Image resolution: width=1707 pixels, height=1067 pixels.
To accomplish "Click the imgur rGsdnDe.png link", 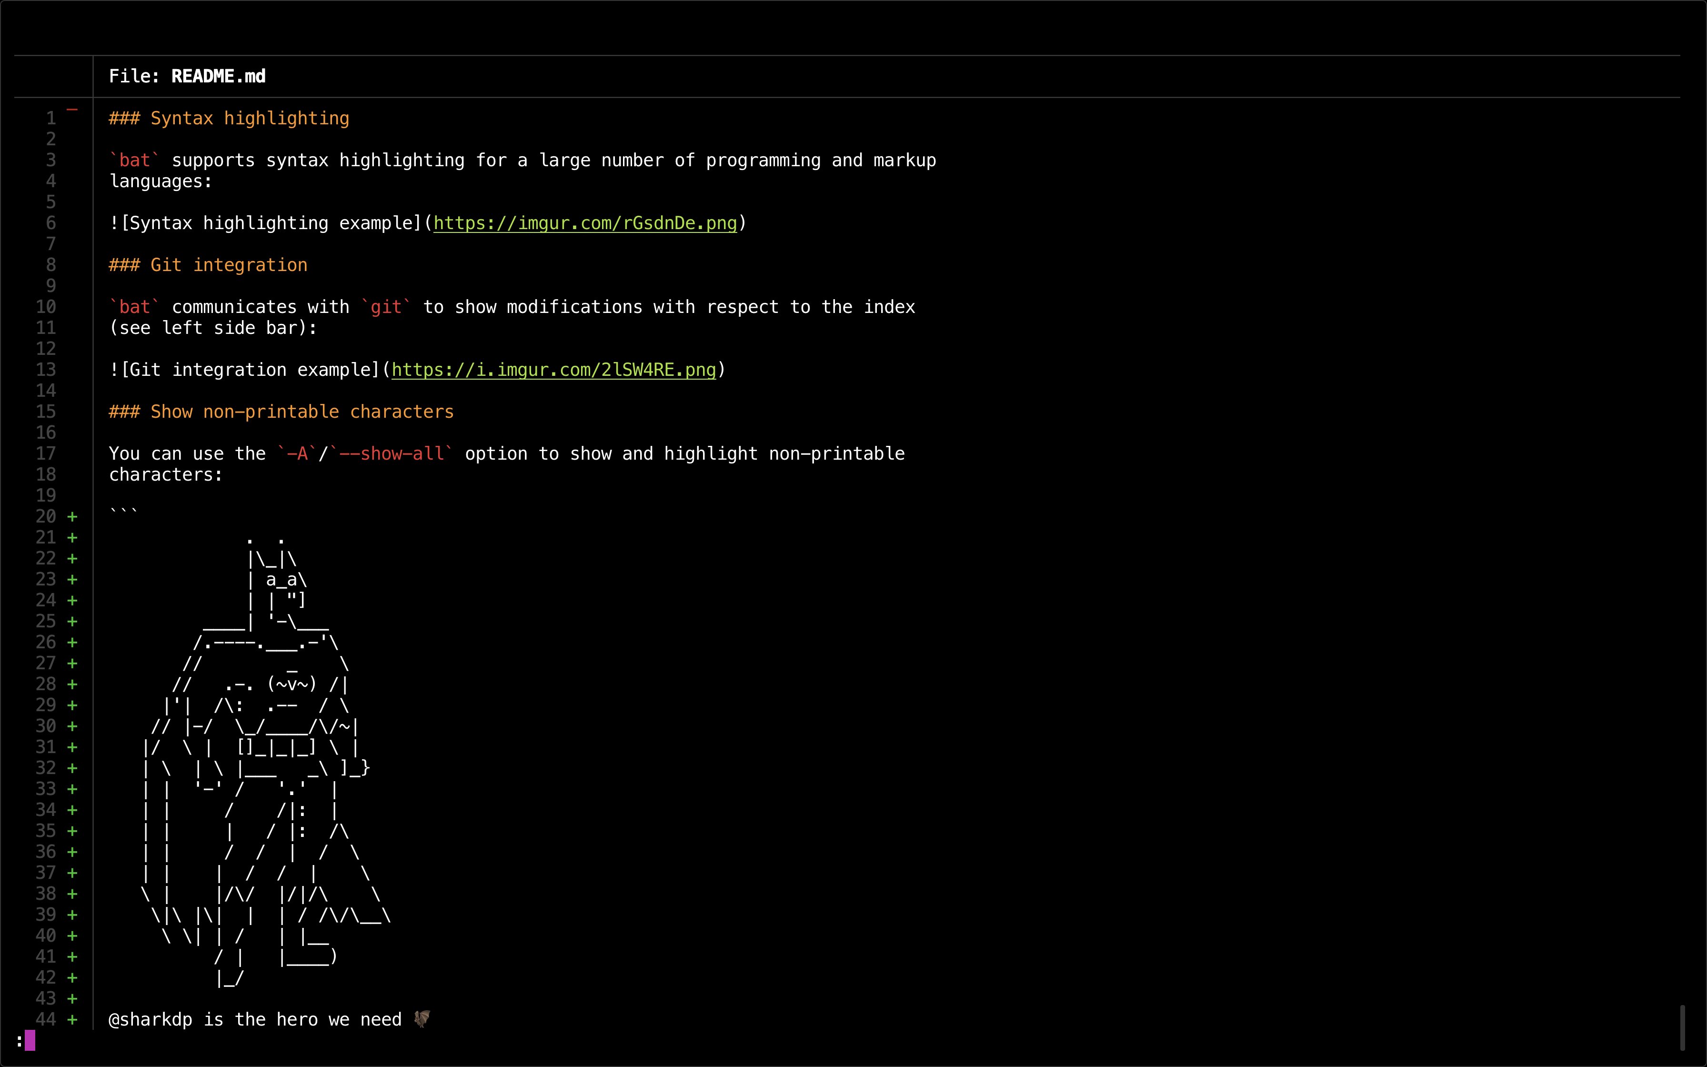I will pyautogui.click(x=585, y=223).
